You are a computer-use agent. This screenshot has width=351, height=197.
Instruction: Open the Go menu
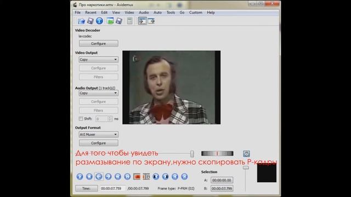[182, 13]
